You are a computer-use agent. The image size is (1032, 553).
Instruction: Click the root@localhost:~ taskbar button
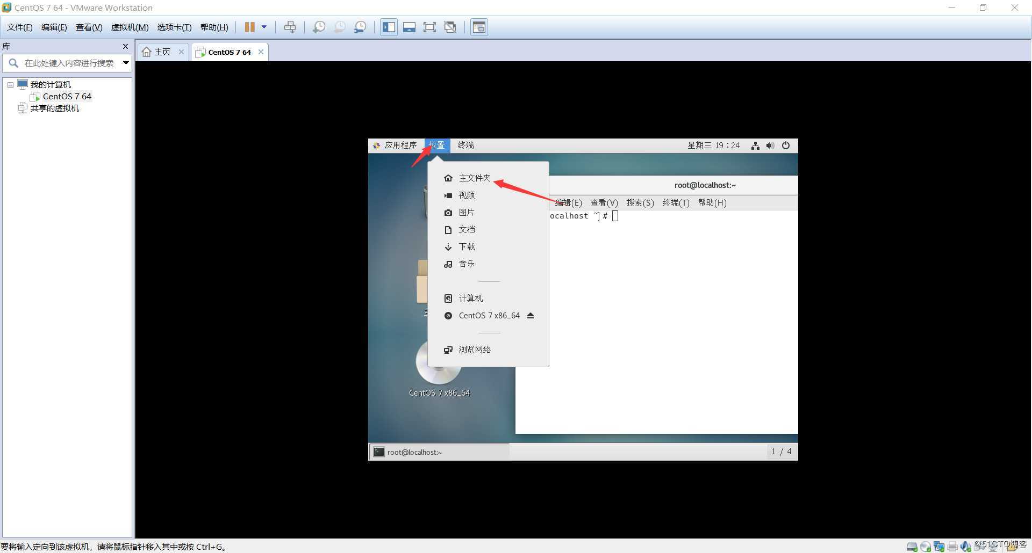pyautogui.click(x=439, y=452)
